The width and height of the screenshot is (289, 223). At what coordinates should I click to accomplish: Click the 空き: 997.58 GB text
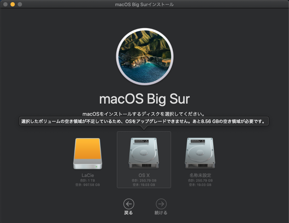pyautogui.click(x=88, y=185)
